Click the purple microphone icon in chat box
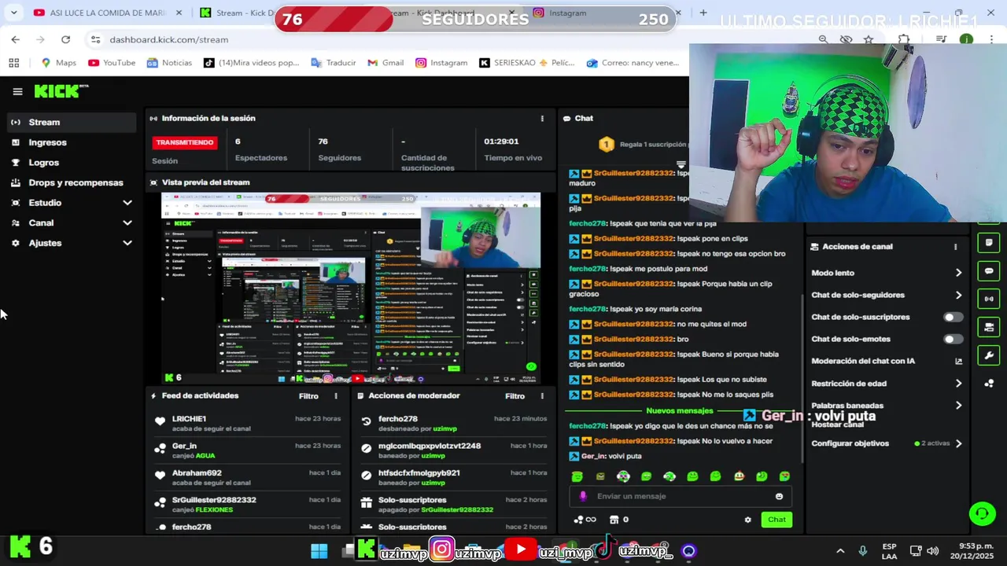The height and width of the screenshot is (566, 1007). [583, 496]
